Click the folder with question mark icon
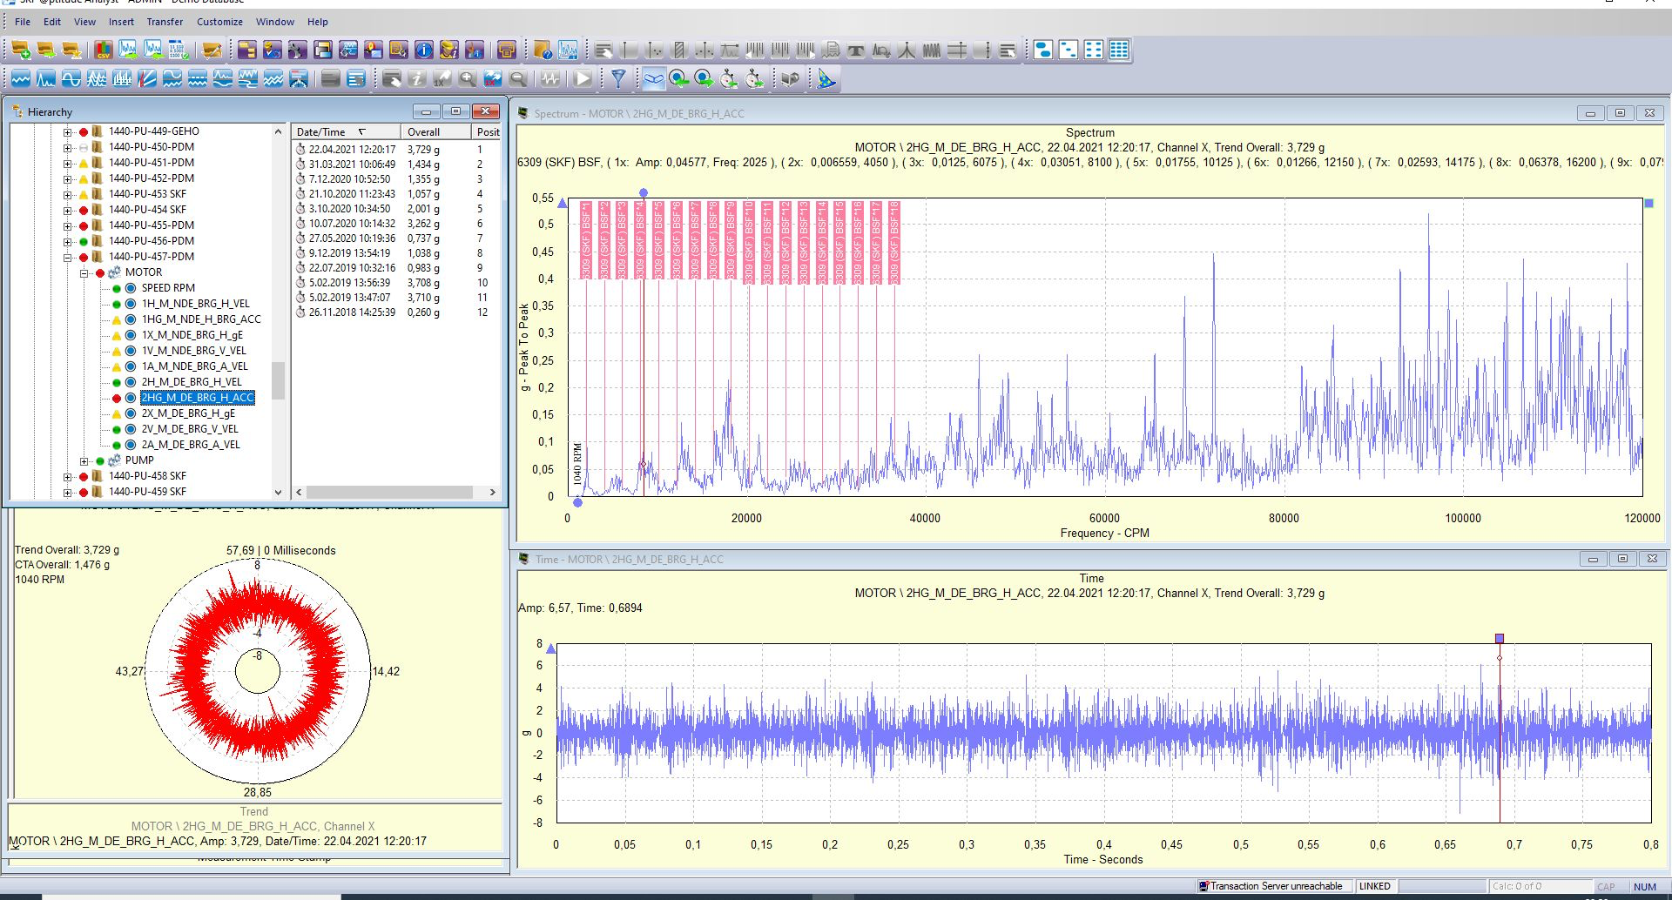Screen dimensions: 1672x900 (x=543, y=50)
